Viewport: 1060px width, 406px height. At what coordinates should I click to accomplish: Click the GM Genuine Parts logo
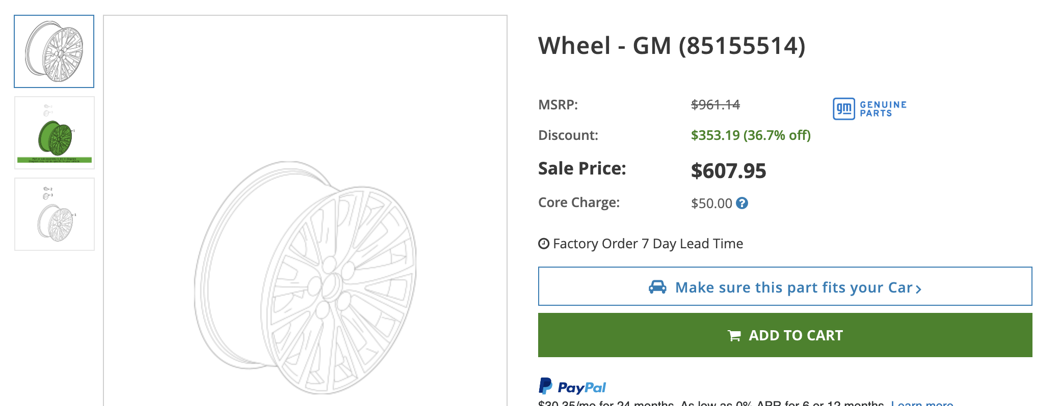tap(869, 108)
